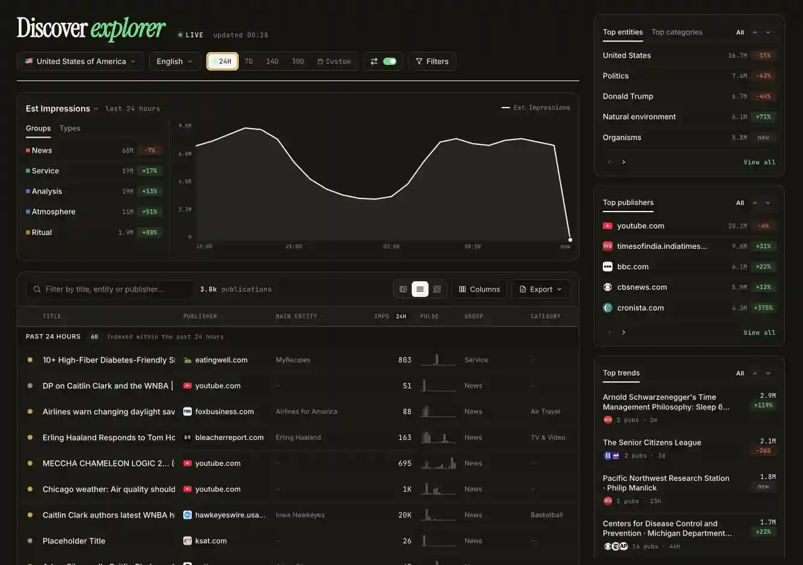
Task: Open the Columns settings
Action: [x=480, y=289]
